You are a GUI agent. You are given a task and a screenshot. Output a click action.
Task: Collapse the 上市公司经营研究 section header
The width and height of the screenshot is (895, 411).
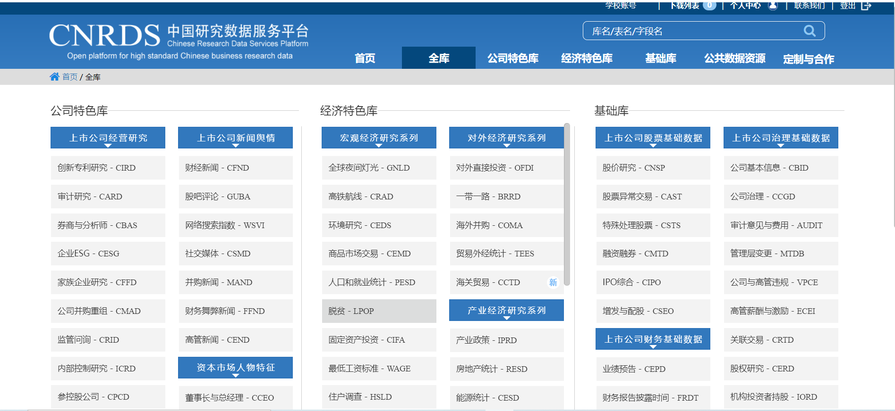[x=108, y=138]
